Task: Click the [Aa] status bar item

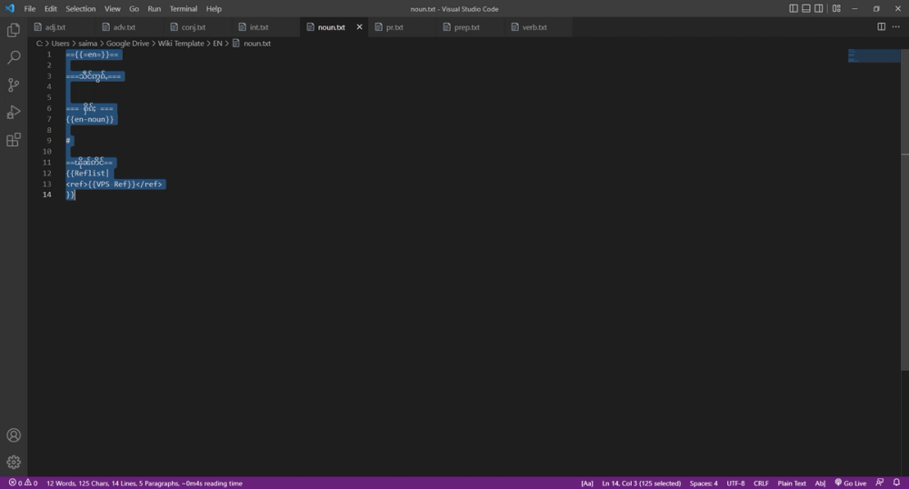Action: click(586, 483)
